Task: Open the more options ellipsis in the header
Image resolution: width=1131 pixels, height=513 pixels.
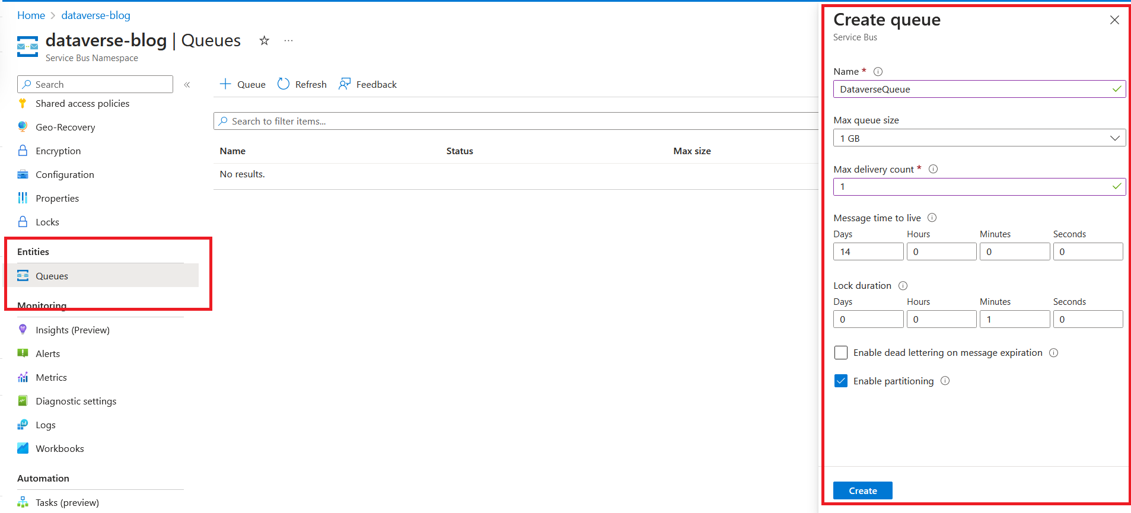Action: [x=288, y=40]
